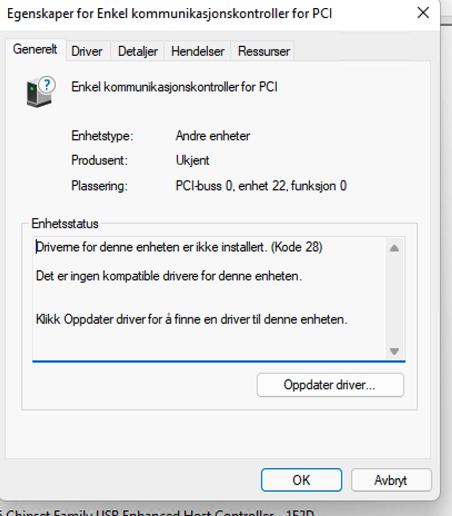Click the device name next to the icon
Image resolution: width=452 pixels, height=516 pixels.
click(x=174, y=87)
